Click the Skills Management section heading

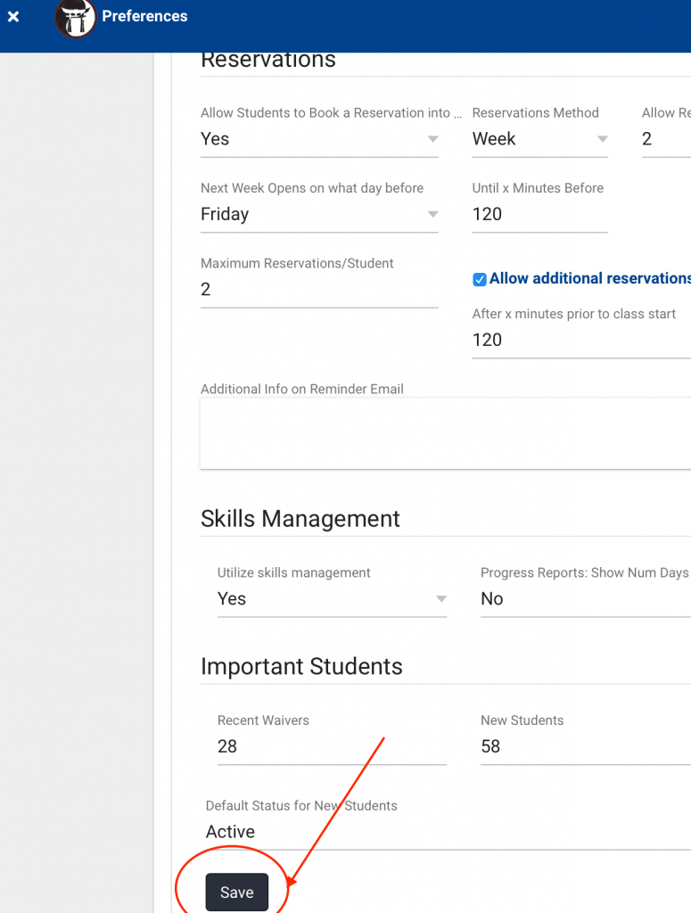300,518
